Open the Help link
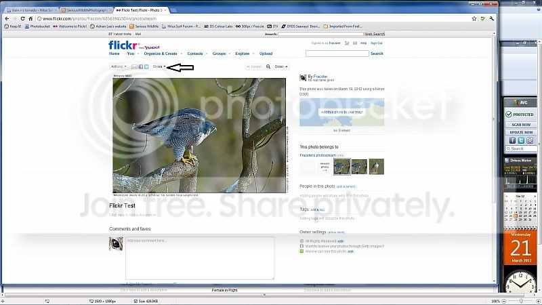 tap(363, 43)
